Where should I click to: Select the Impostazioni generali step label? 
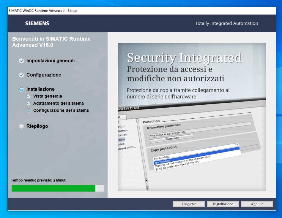(51, 61)
